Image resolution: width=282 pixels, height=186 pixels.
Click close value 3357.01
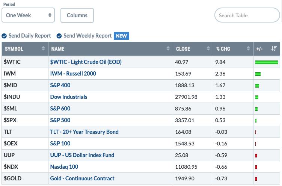pos(185,120)
